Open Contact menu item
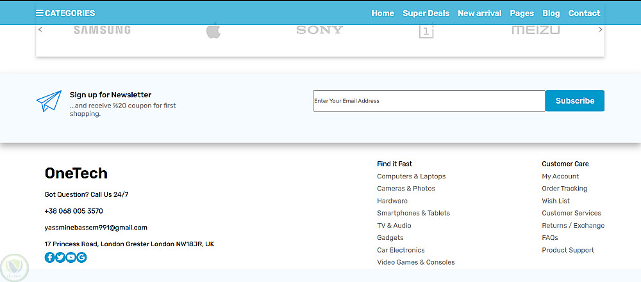 point(584,13)
